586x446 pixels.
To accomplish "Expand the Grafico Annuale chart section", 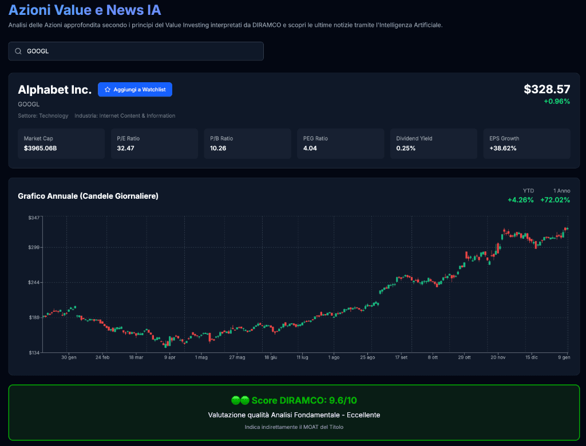I will point(88,196).
